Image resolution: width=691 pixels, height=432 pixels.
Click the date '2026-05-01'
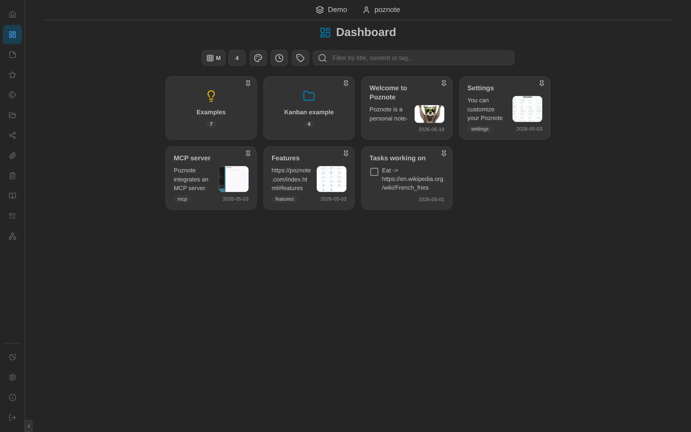(431, 199)
